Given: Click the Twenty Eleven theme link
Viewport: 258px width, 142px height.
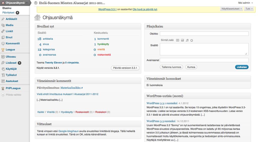Looking at the screenshot, I should pyautogui.click(x=53, y=63).
